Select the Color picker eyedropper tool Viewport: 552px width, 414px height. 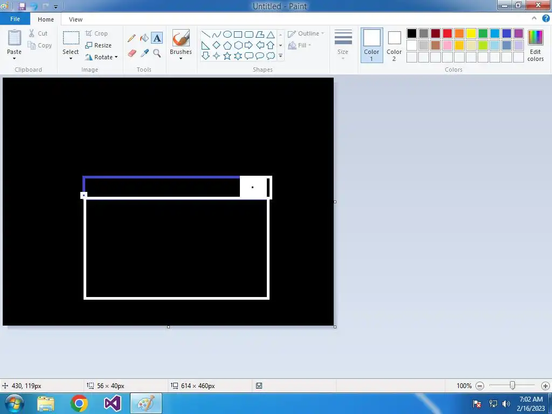click(144, 53)
